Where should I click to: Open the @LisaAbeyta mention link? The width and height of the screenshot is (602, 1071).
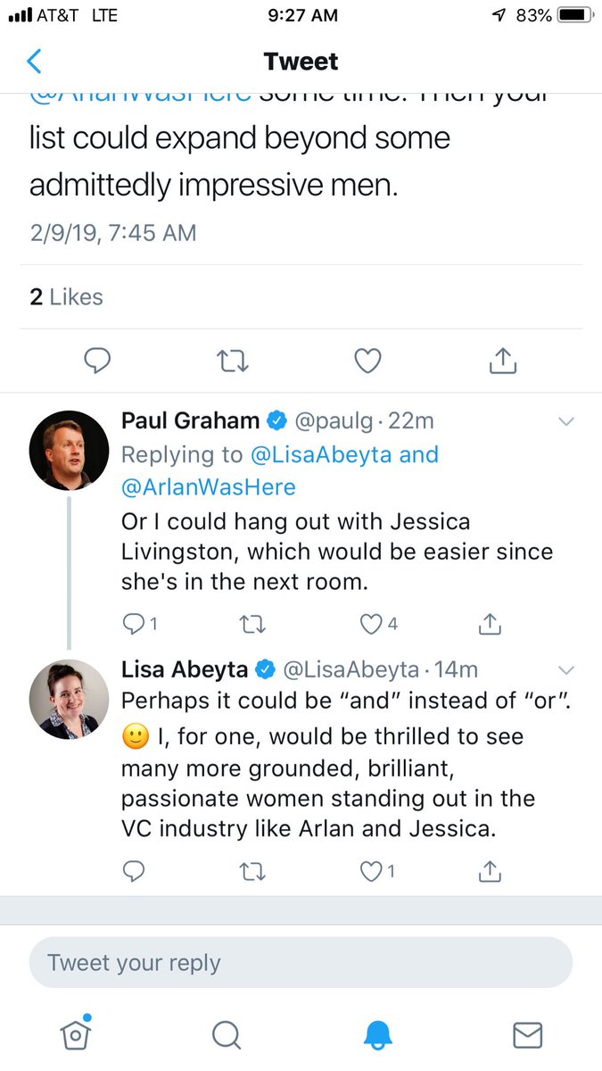[322, 454]
